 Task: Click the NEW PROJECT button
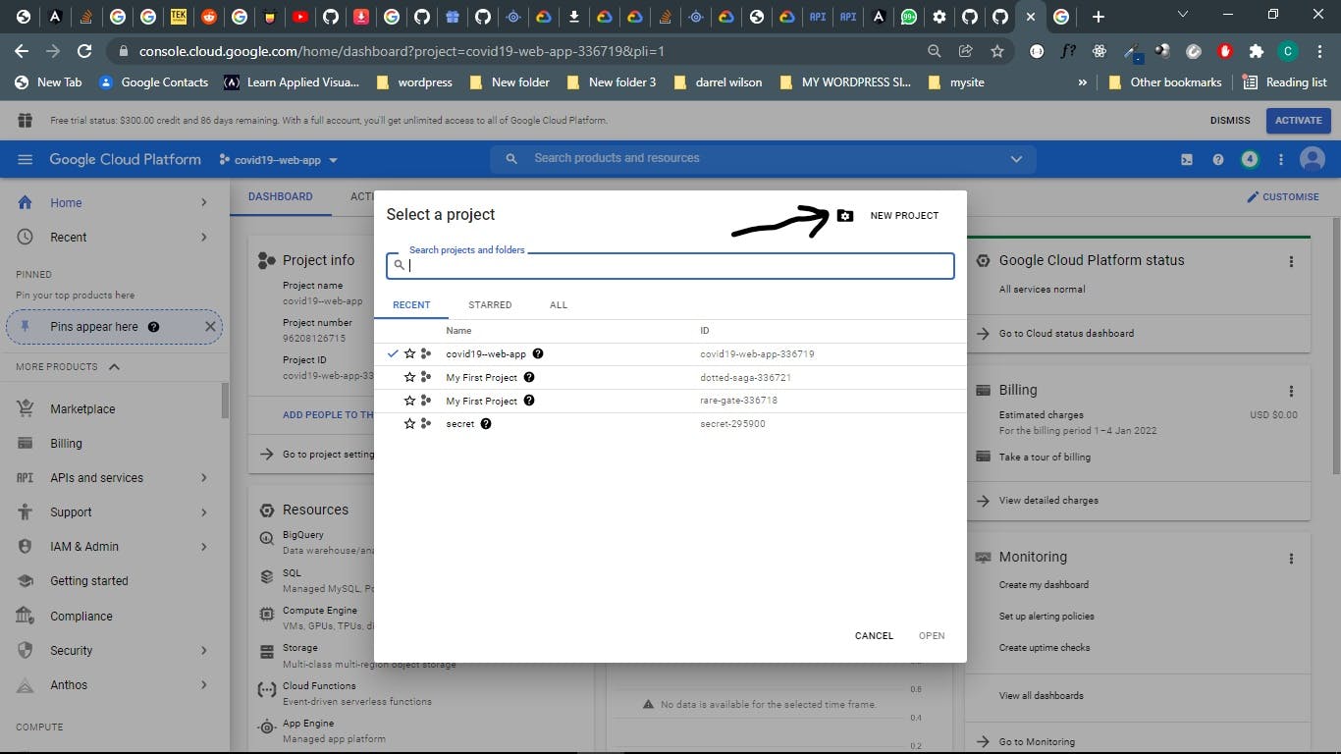pos(904,215)
